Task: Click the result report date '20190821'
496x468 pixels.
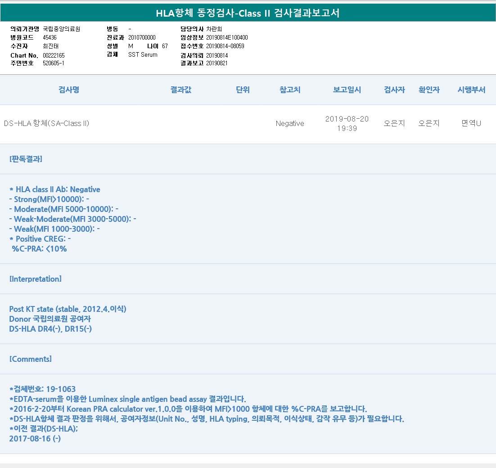Action: click(216, 63)
